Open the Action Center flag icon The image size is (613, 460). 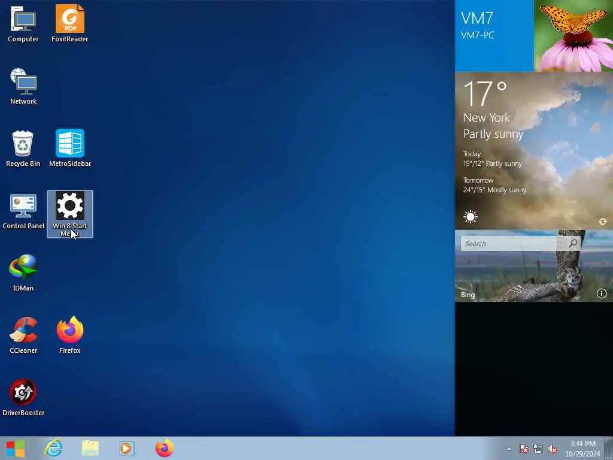523,449
